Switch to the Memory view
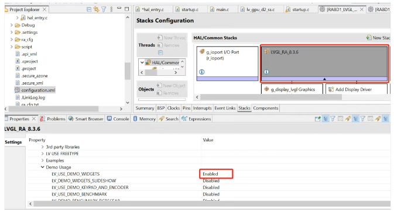The width and height of the screenshot is (394, 213). coord(145,119)
